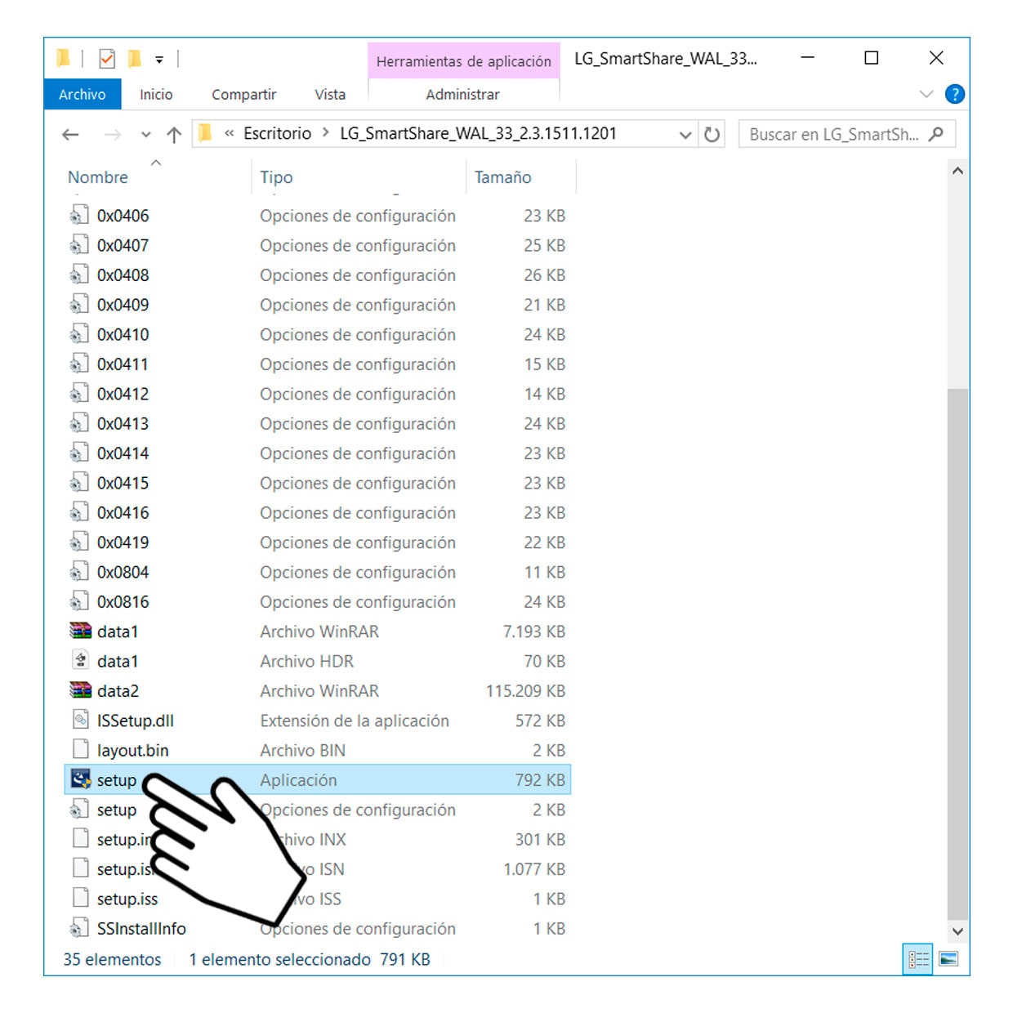This screenshot has width=1013, height=1013.
Task: Click the 0x0409 config file icon
Action: 79,304
